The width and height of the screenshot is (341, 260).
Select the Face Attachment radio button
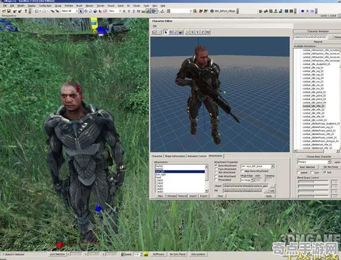216,169
